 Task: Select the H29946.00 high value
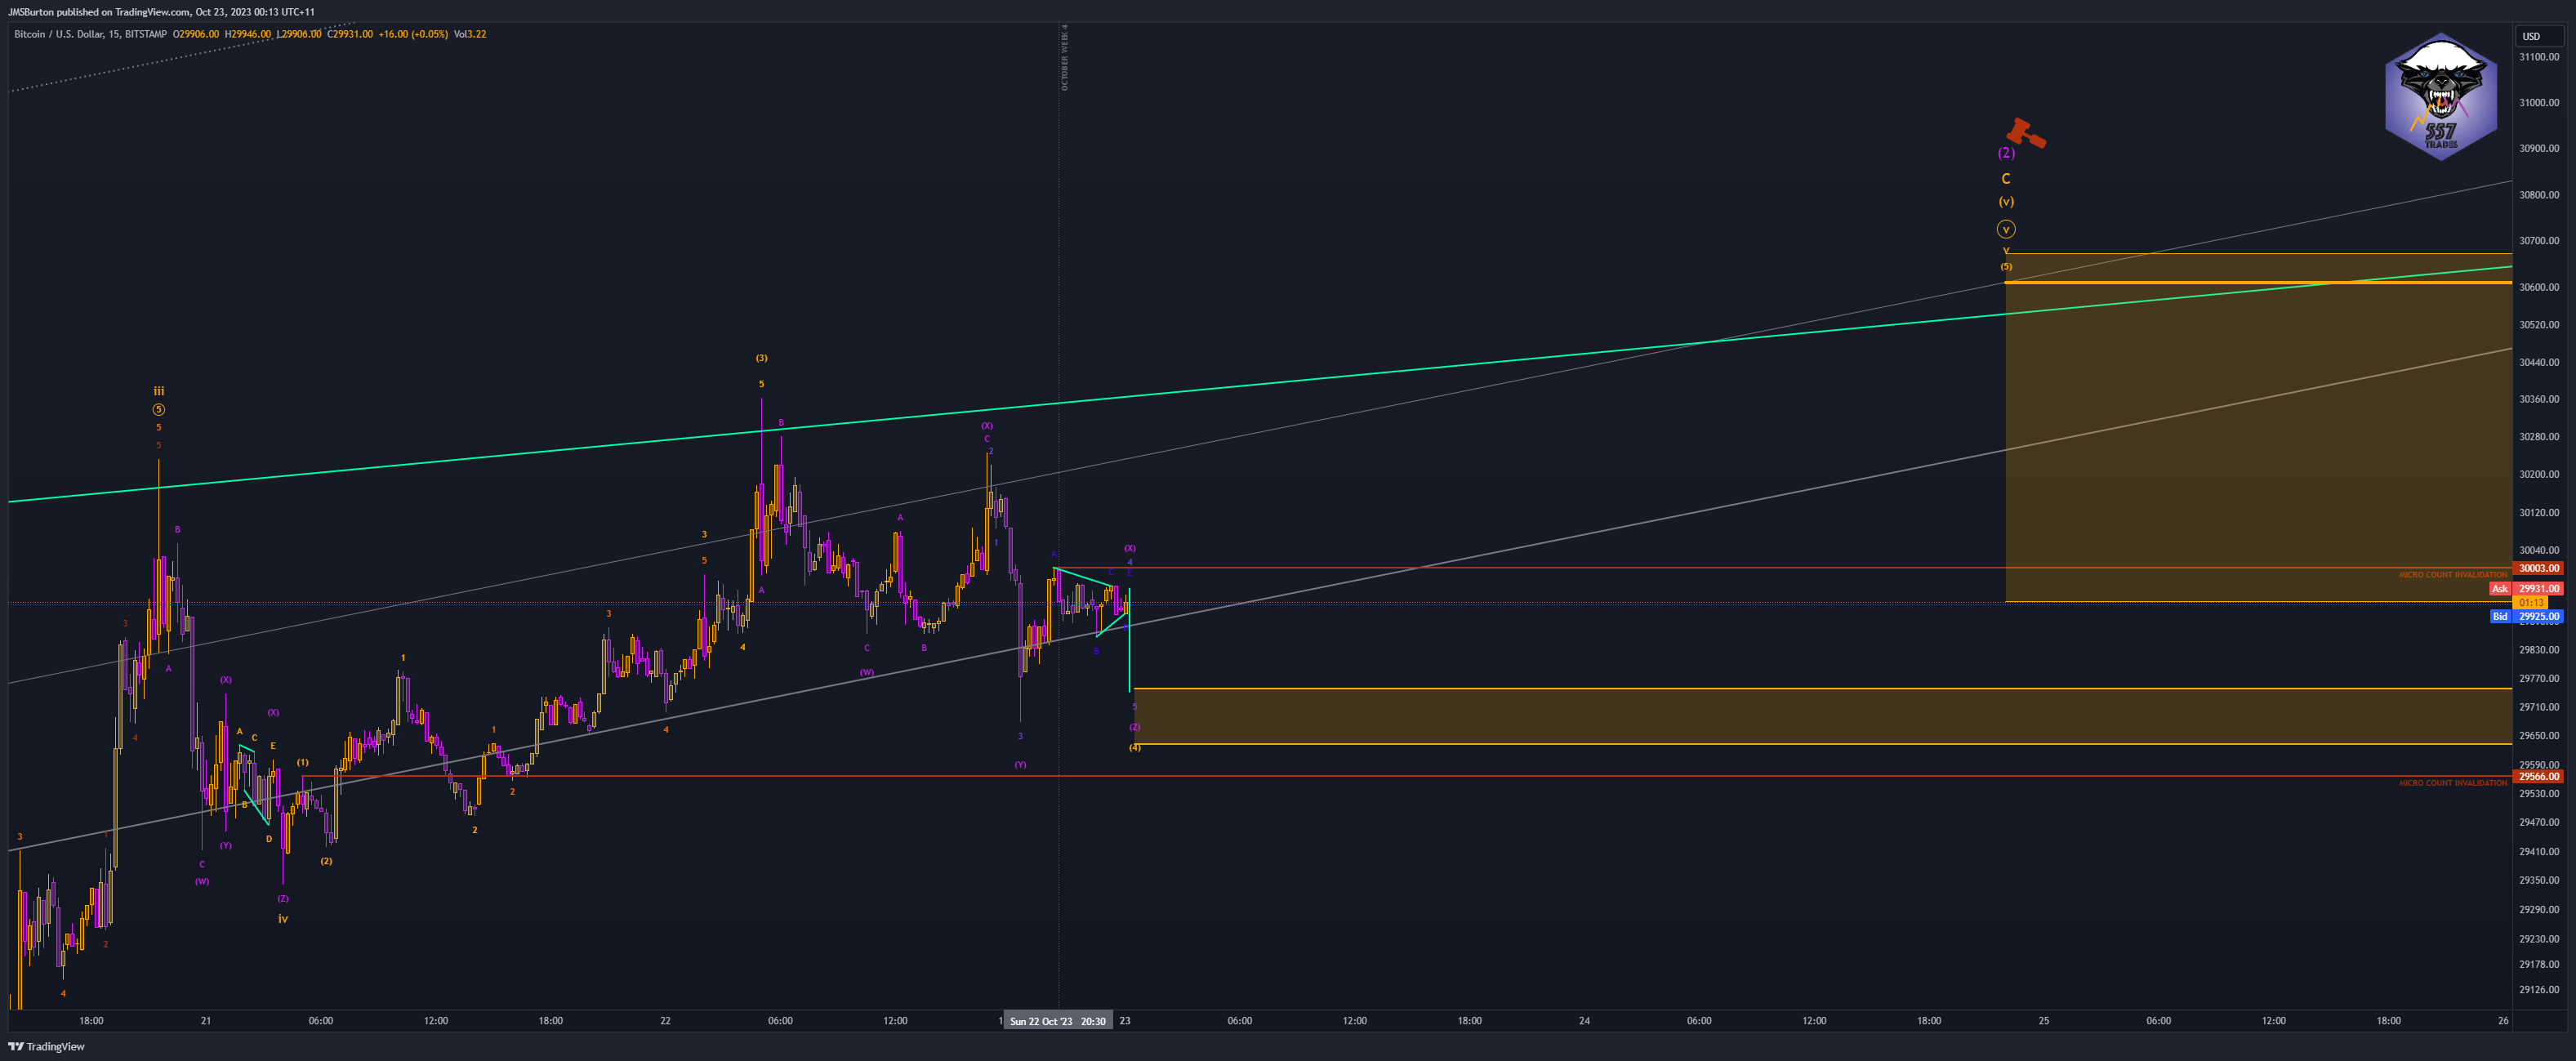coord(248,34)
